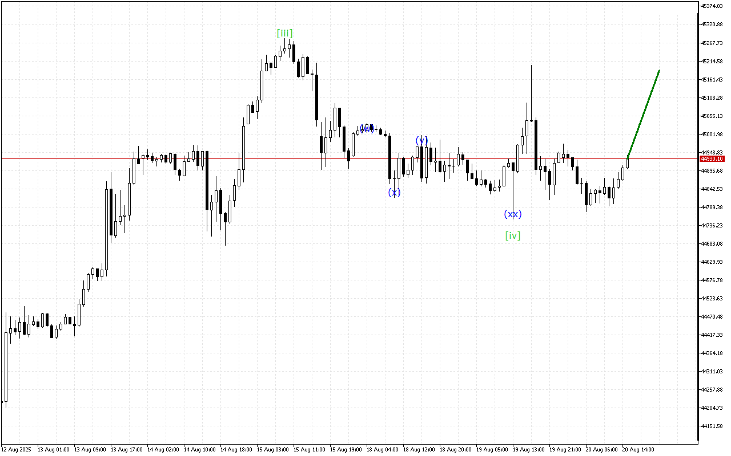The height and width of the screenshot is (456, 731).
Task: Click the 12 Aug 2025 date label
Action: 17,449
